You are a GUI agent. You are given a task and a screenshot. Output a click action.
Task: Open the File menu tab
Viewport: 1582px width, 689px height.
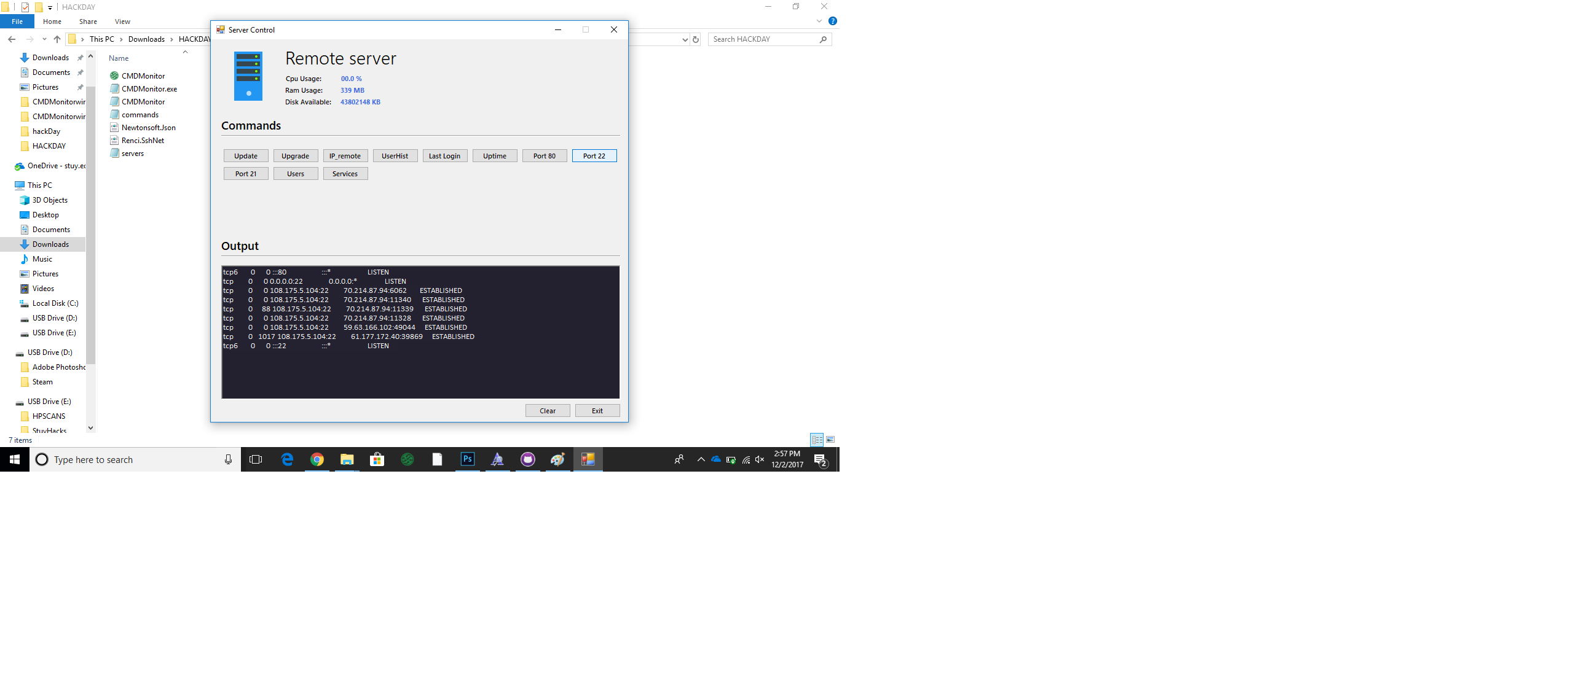(17, 21)
